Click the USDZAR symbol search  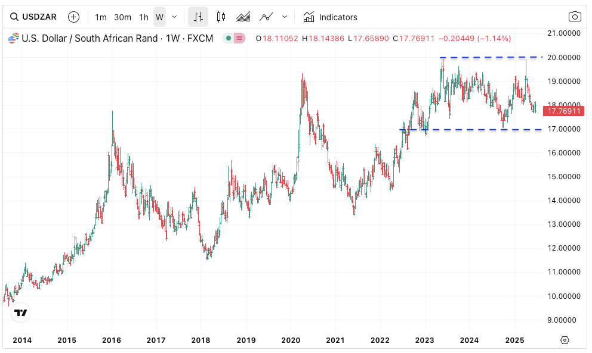33,17
